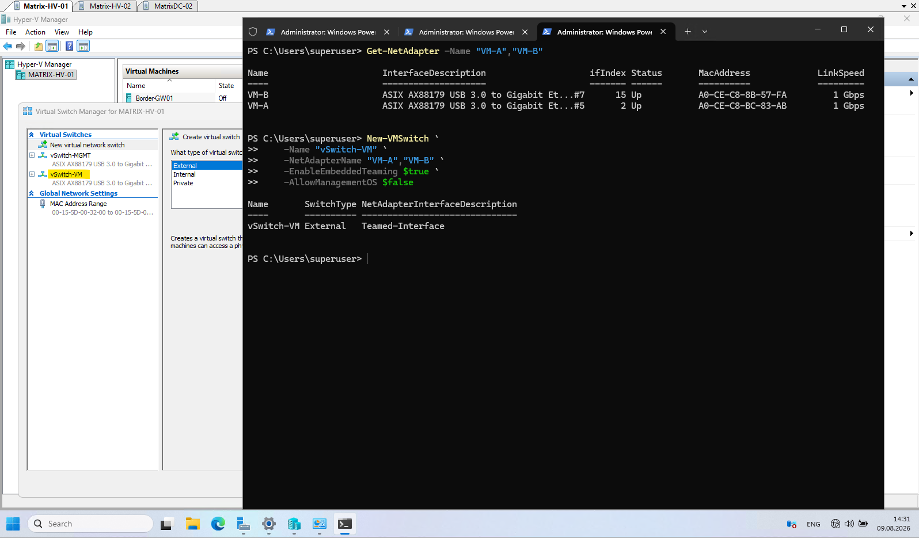The image size is (919, 538).
Task: Open File Explorer from the taskbar
Action: pos(192,524)
